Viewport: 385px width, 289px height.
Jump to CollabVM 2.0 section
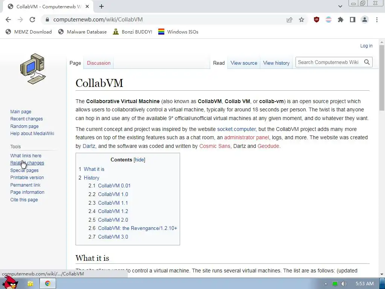113,220
